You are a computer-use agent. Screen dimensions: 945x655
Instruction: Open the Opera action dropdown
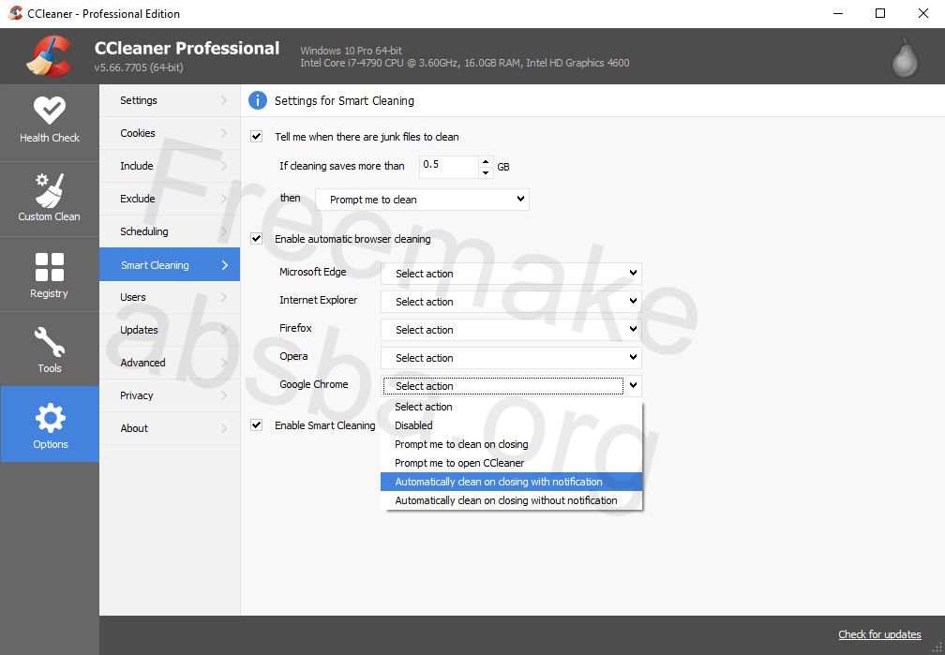point(511,357)
